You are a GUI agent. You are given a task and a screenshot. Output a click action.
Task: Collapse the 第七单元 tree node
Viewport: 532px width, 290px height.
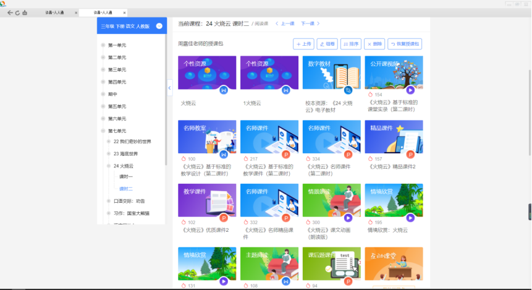point(103,130)
